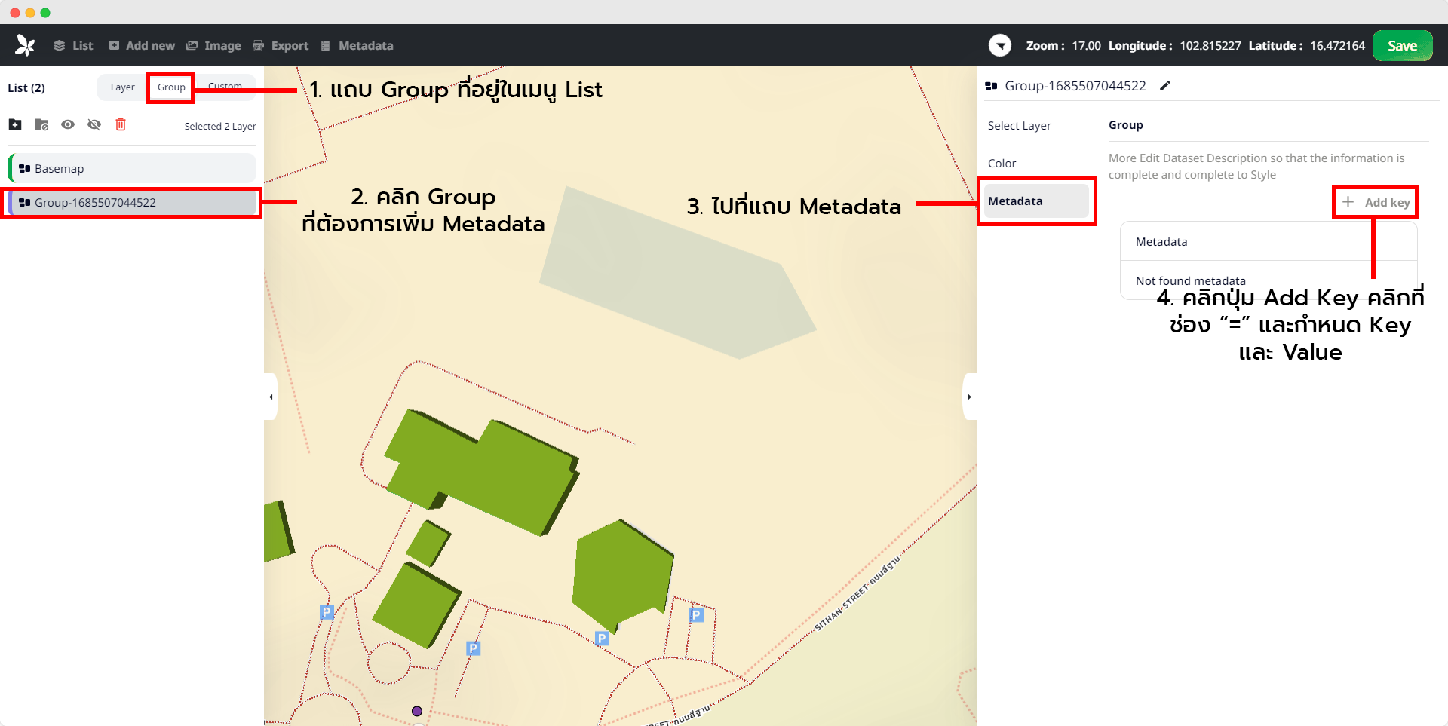1448x726 pixels.
Task: Delete selected layers with trash icon
Action: [x=121, y=124]
